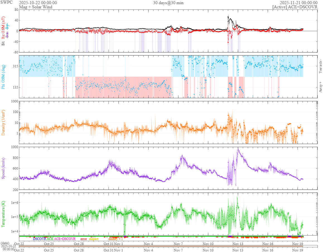This screenshot has width=323, height=252.
Task: Click the end time 2025-11-21 00:00:00
Action: pyautogui.click(x=298, y=3)
